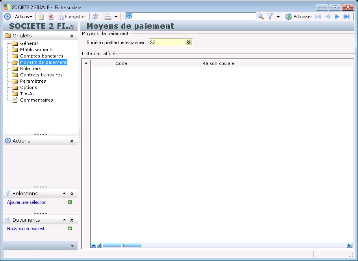Viewport: 358px width, 261px height.
Task: Click the Code column header
Action: (121, 63)
